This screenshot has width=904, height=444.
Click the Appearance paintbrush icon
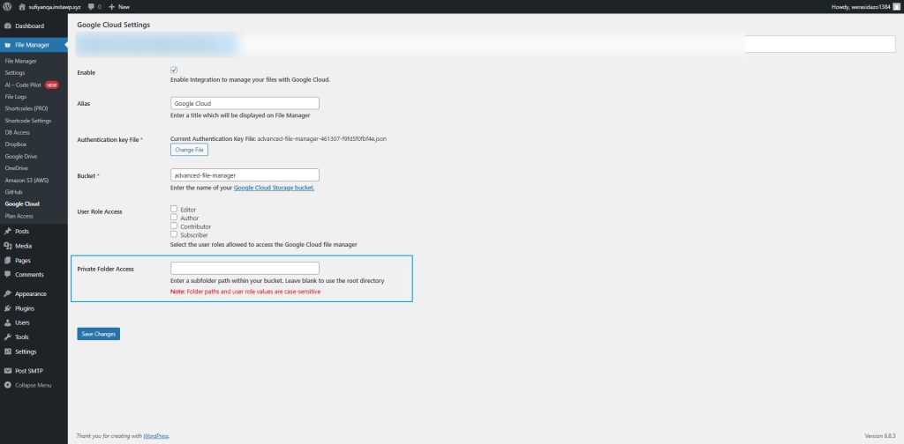(8, 293)
